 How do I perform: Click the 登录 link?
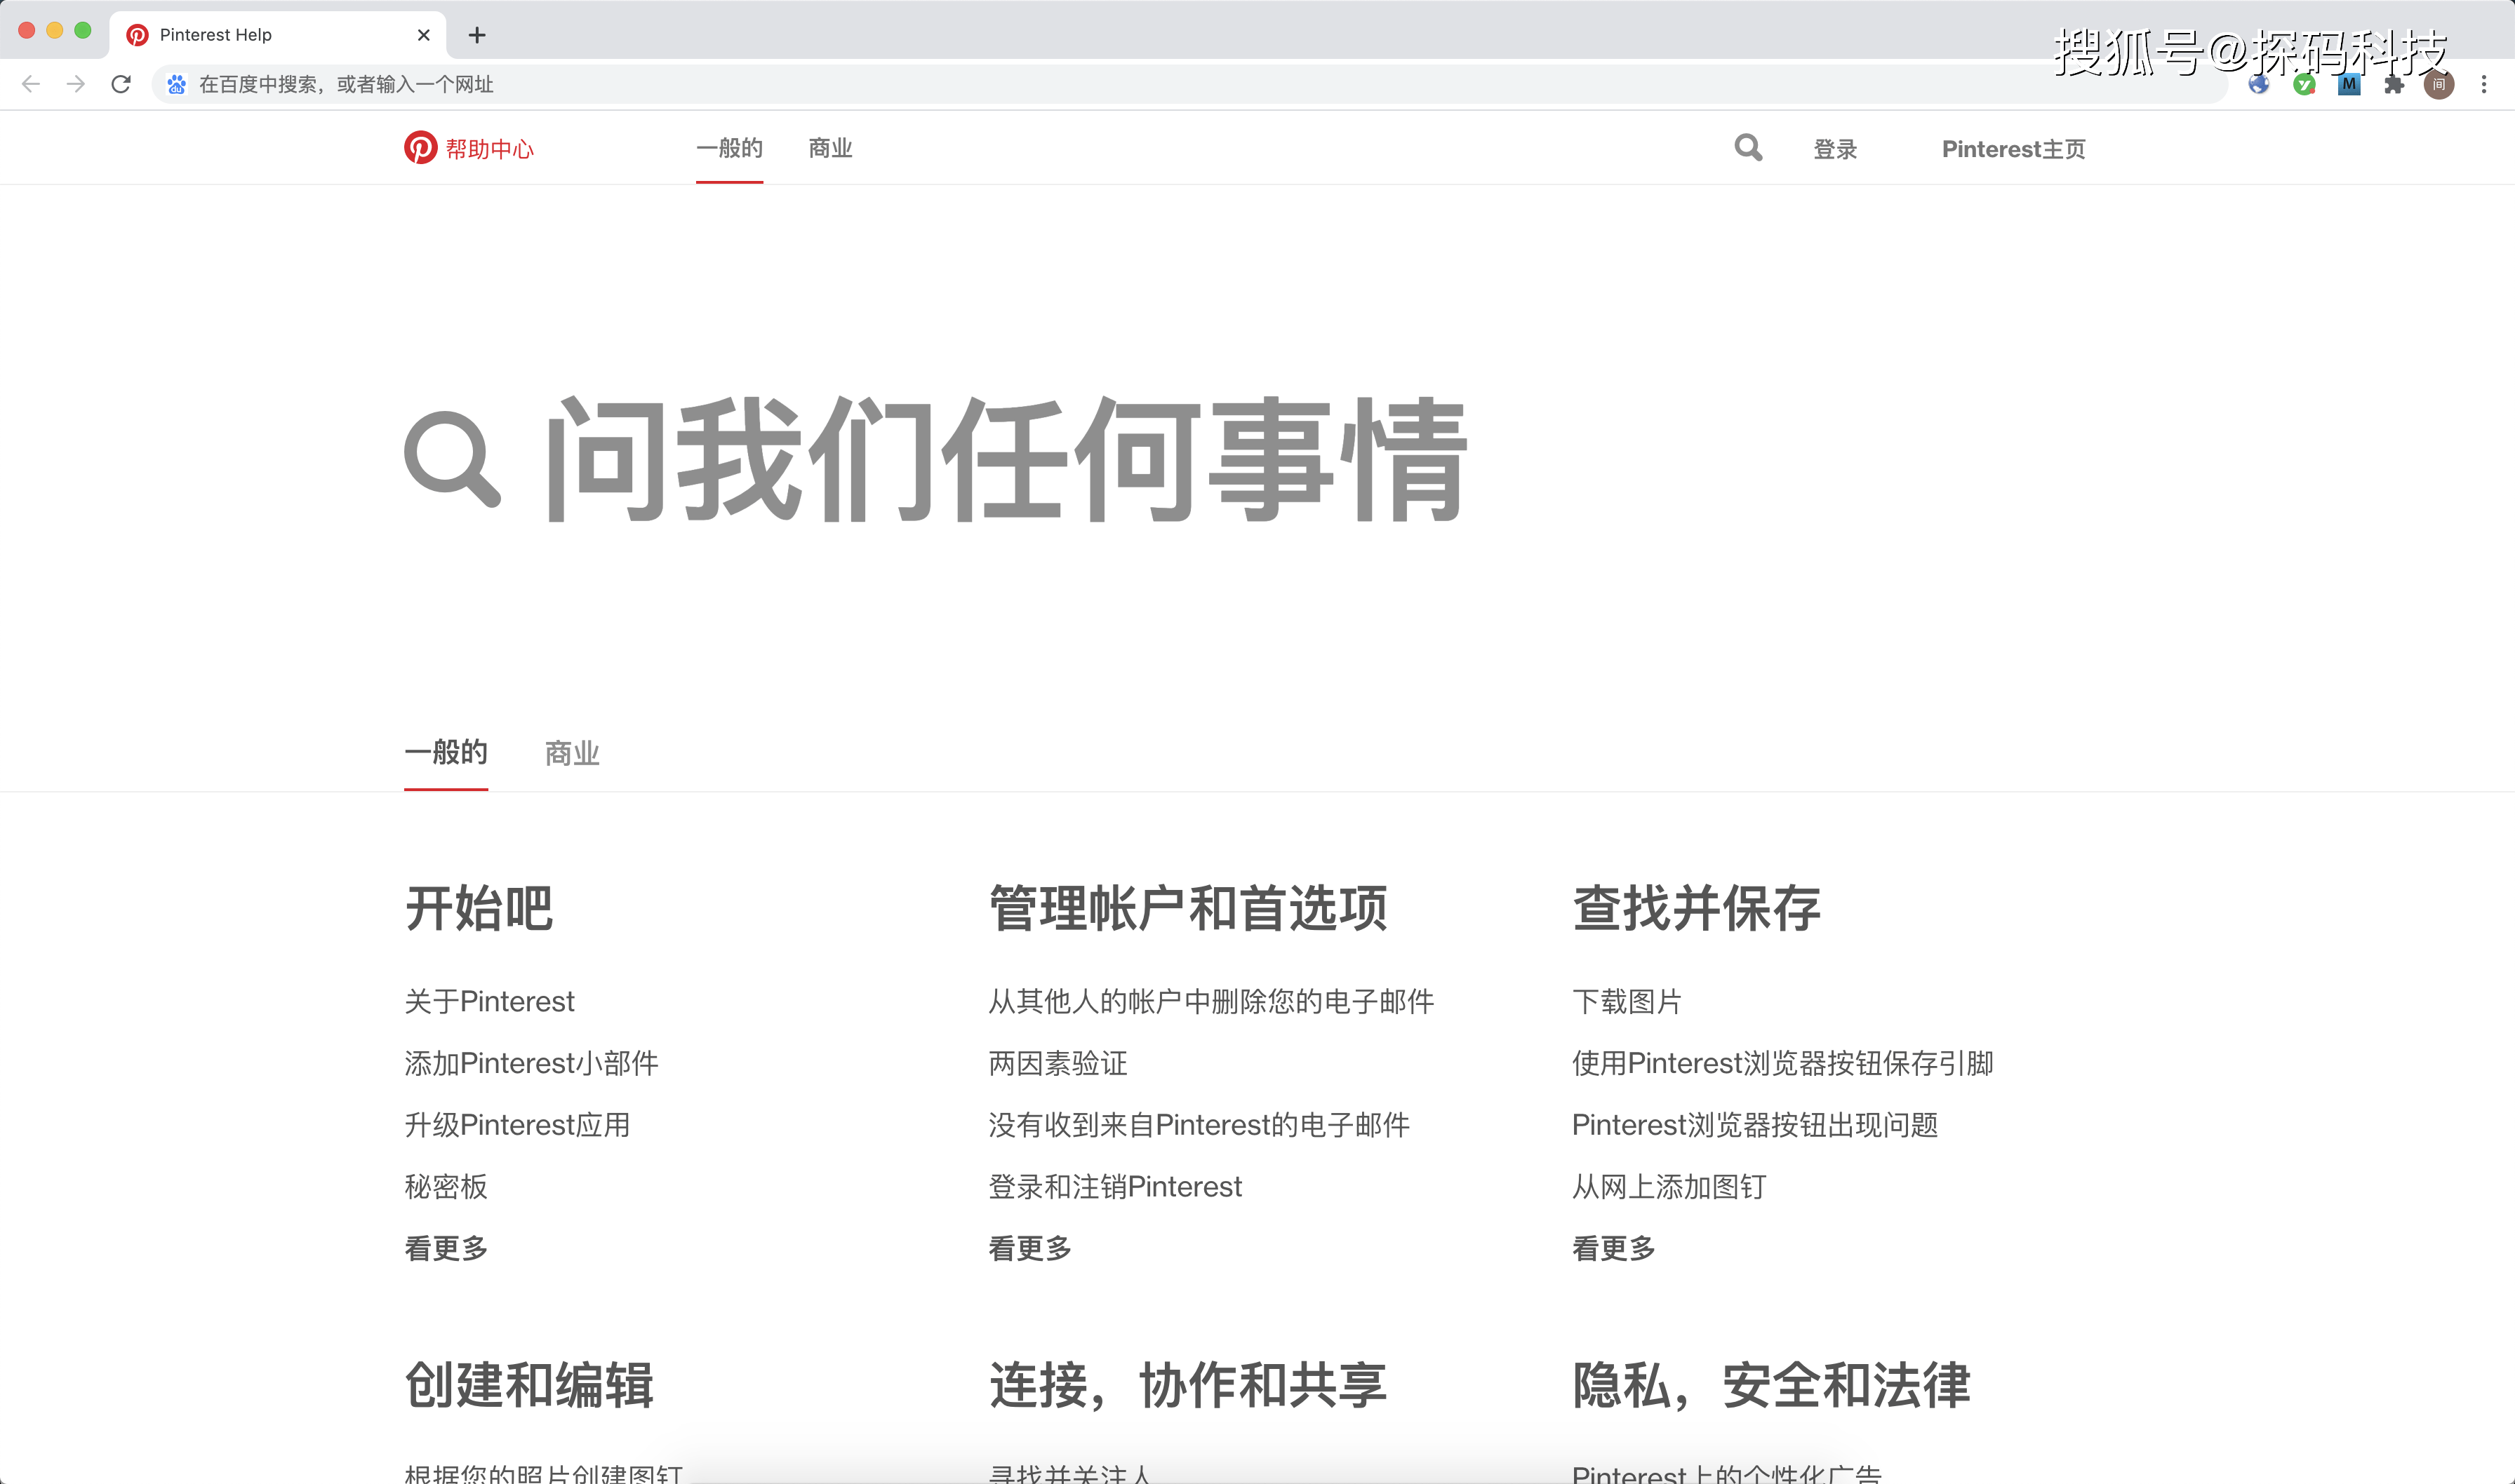[x=1836, y=149]
